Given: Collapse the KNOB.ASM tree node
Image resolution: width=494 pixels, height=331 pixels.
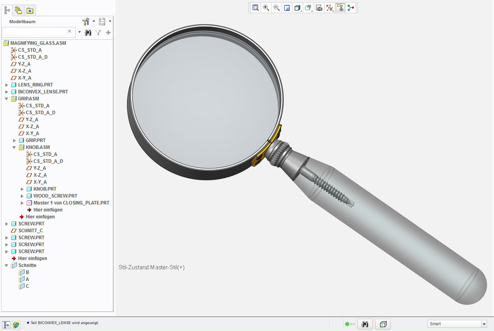Looking at the screenshot, I should coord(14,147).
